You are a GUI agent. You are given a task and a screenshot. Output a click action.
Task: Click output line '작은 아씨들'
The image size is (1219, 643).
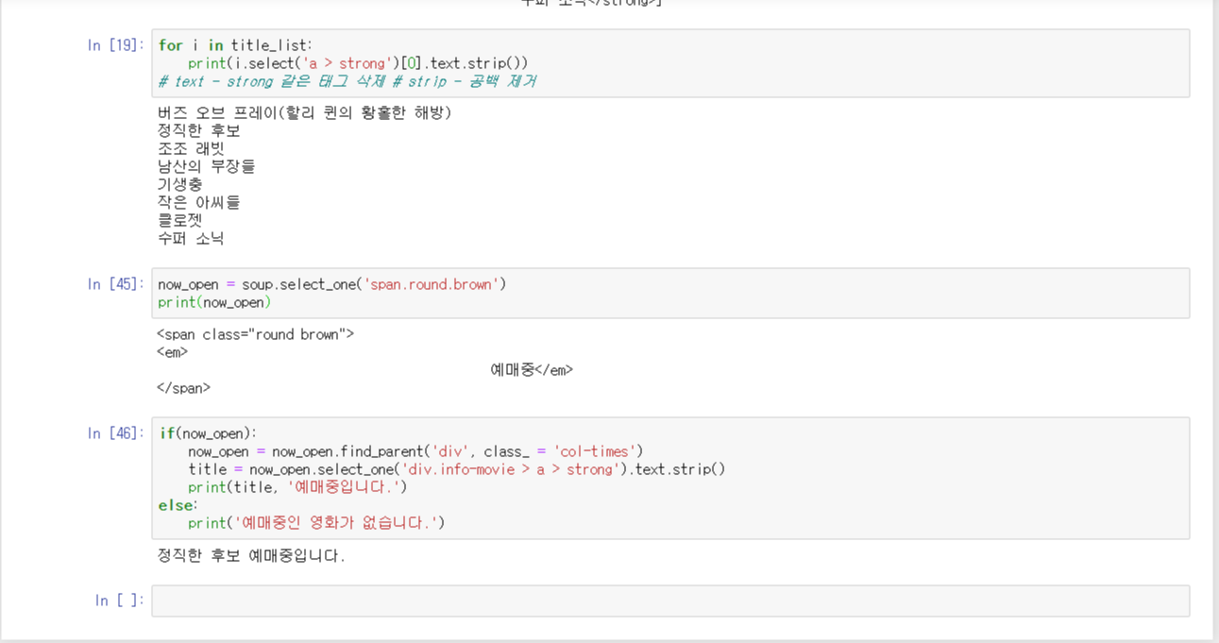pos(199,203)
